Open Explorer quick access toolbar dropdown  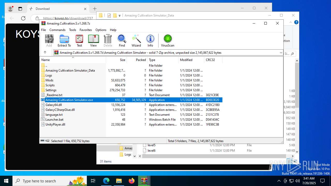(x=119, y=16)
